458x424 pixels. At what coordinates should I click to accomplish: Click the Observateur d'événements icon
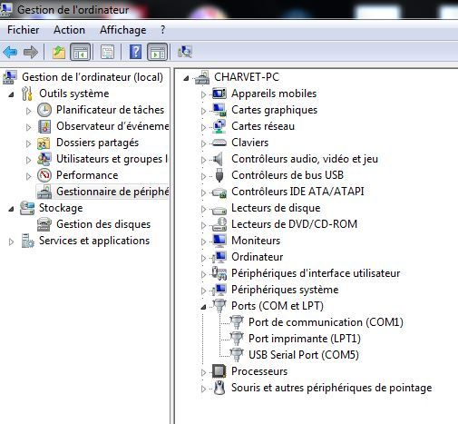coord(44,126)
